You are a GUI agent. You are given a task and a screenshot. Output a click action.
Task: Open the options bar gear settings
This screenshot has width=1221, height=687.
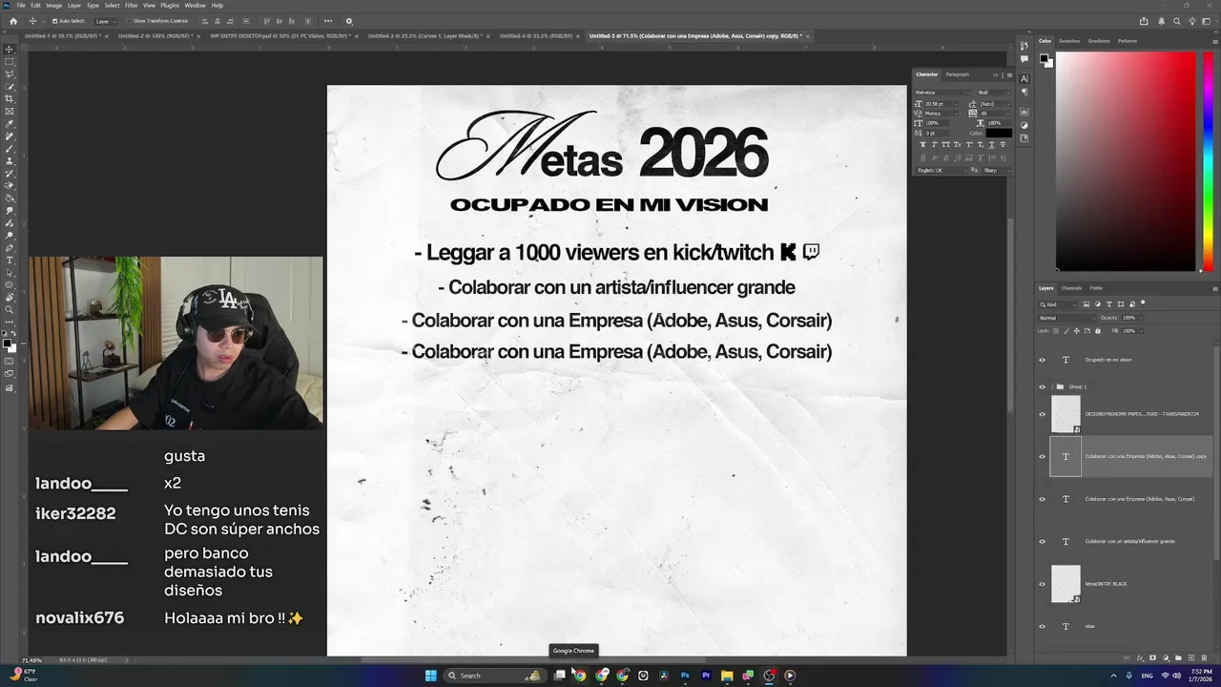tap(348, 21)
